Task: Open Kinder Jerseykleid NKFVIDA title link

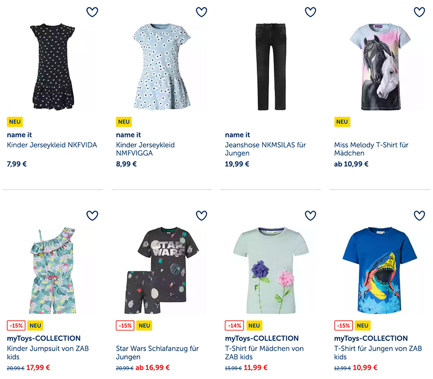Action: click(52, 145)
